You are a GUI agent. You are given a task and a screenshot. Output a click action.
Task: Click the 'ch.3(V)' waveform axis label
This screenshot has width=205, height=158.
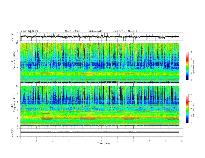tap(12, 132)
